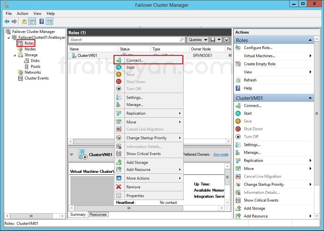Click the Connect icon in the context menu

[x=119, y=60]
